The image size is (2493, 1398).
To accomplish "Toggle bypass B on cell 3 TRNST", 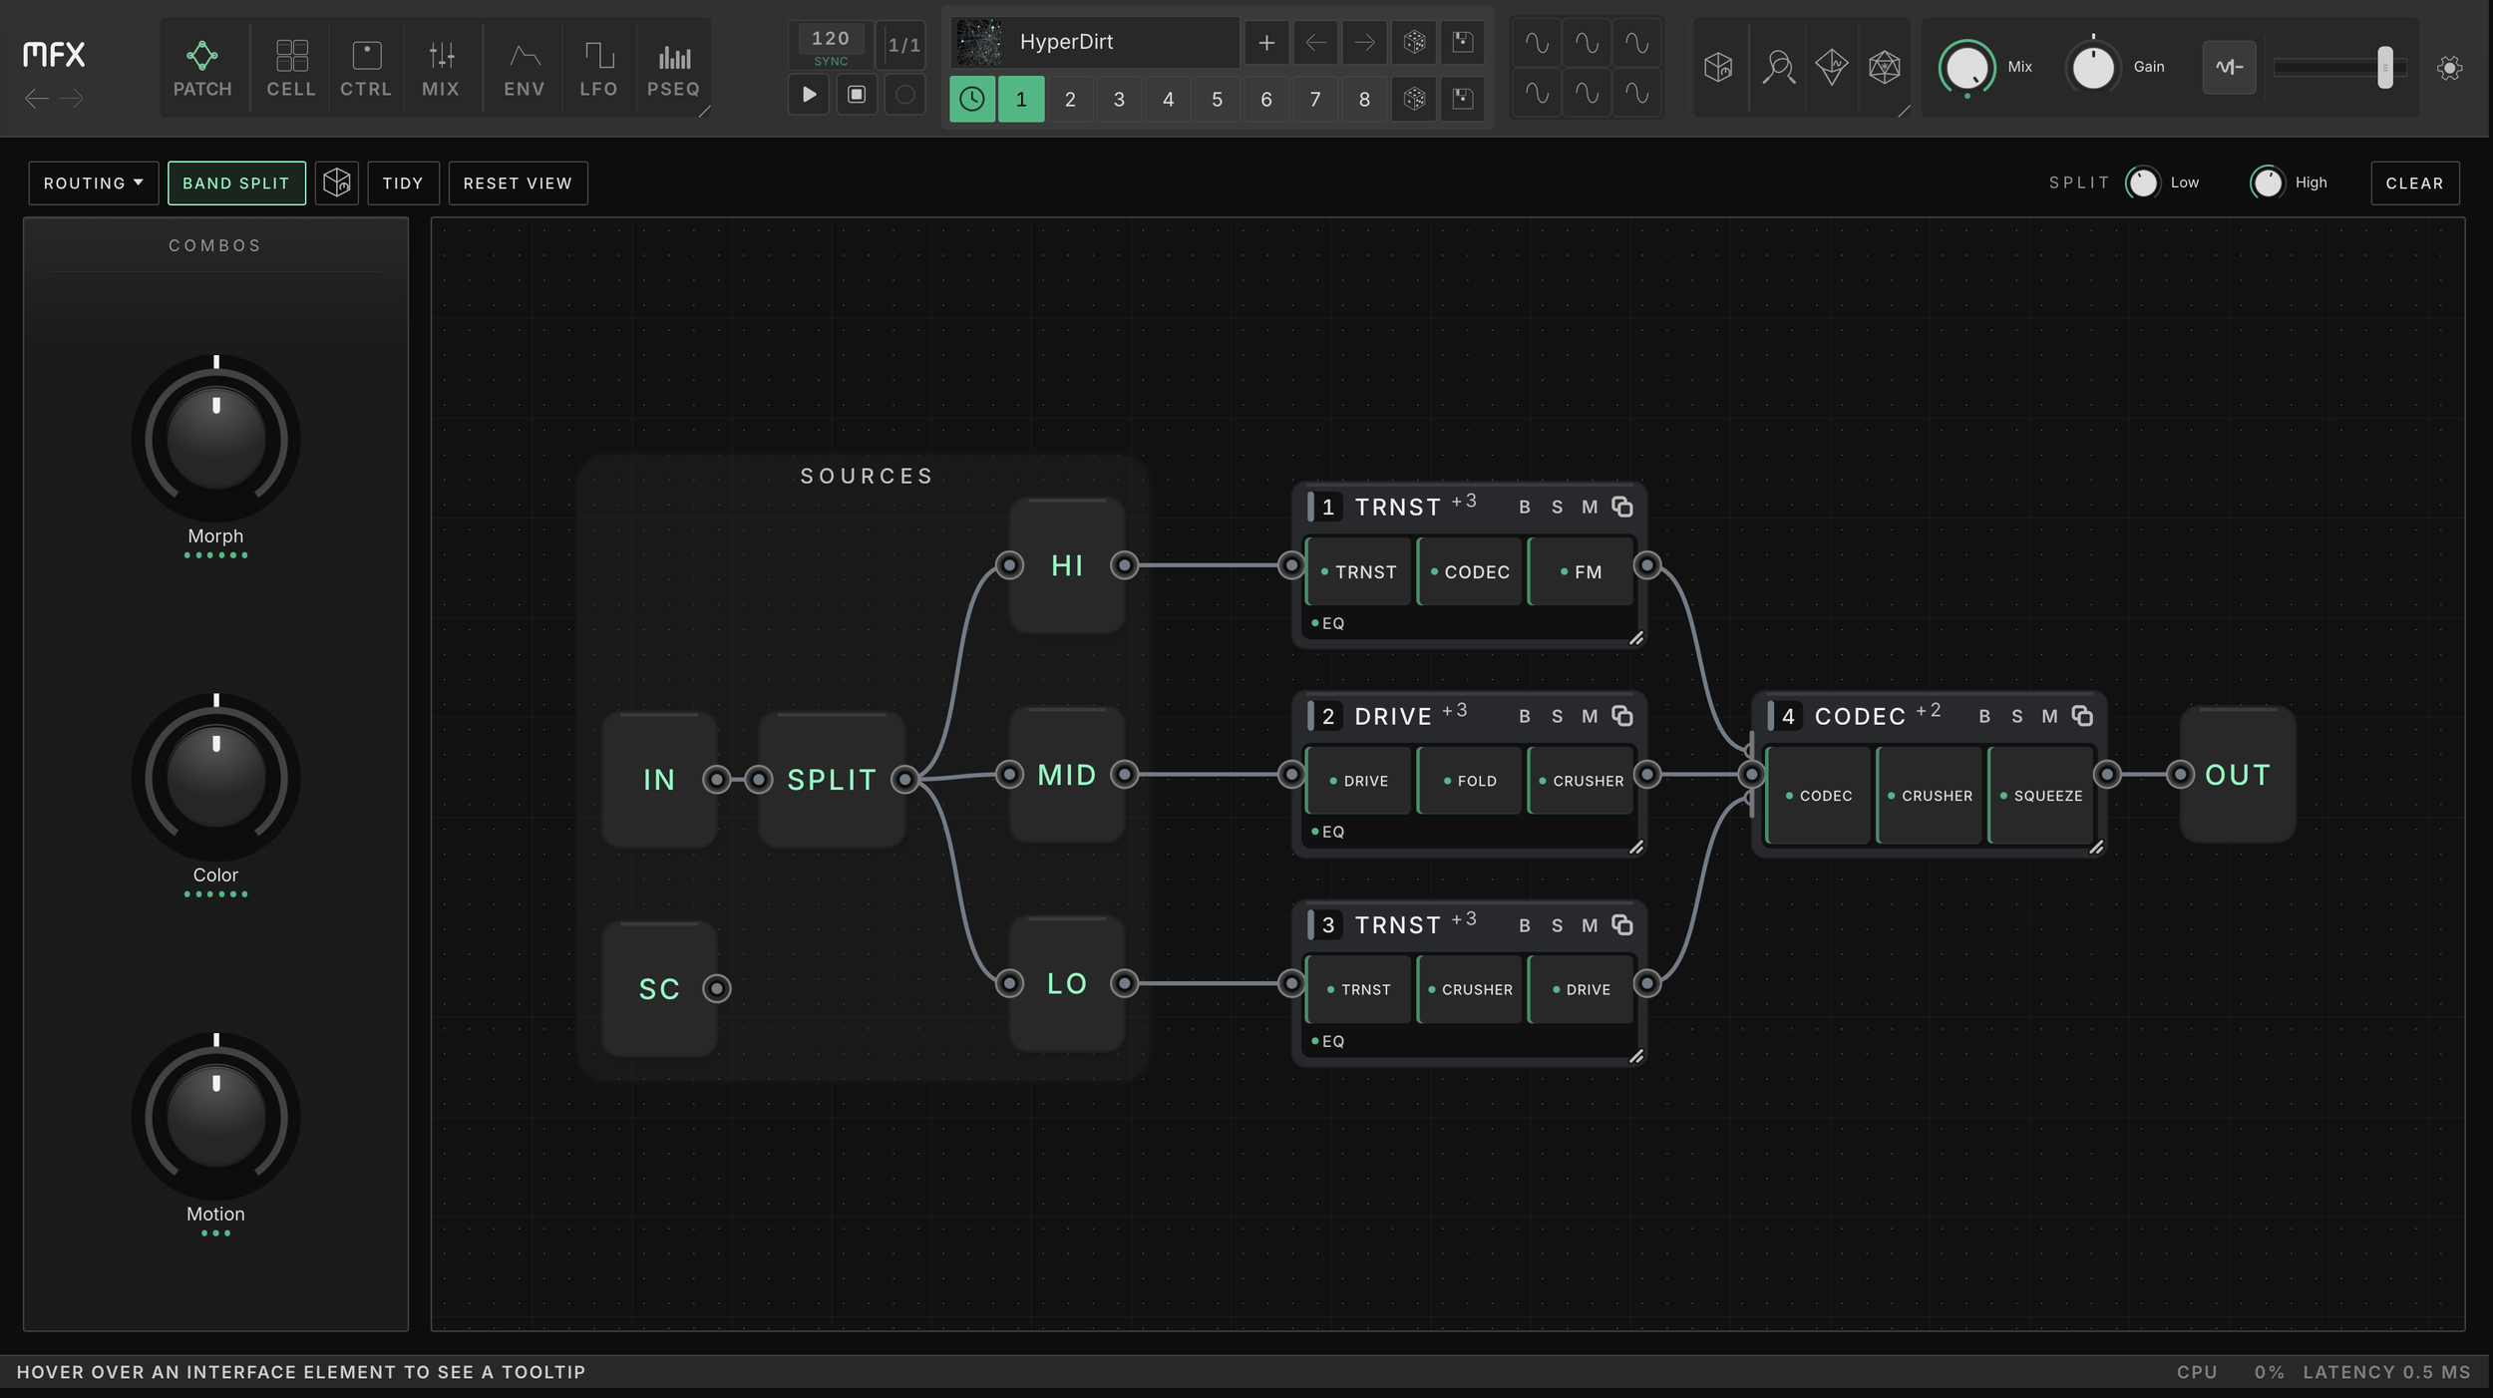I will (1525, 925).
